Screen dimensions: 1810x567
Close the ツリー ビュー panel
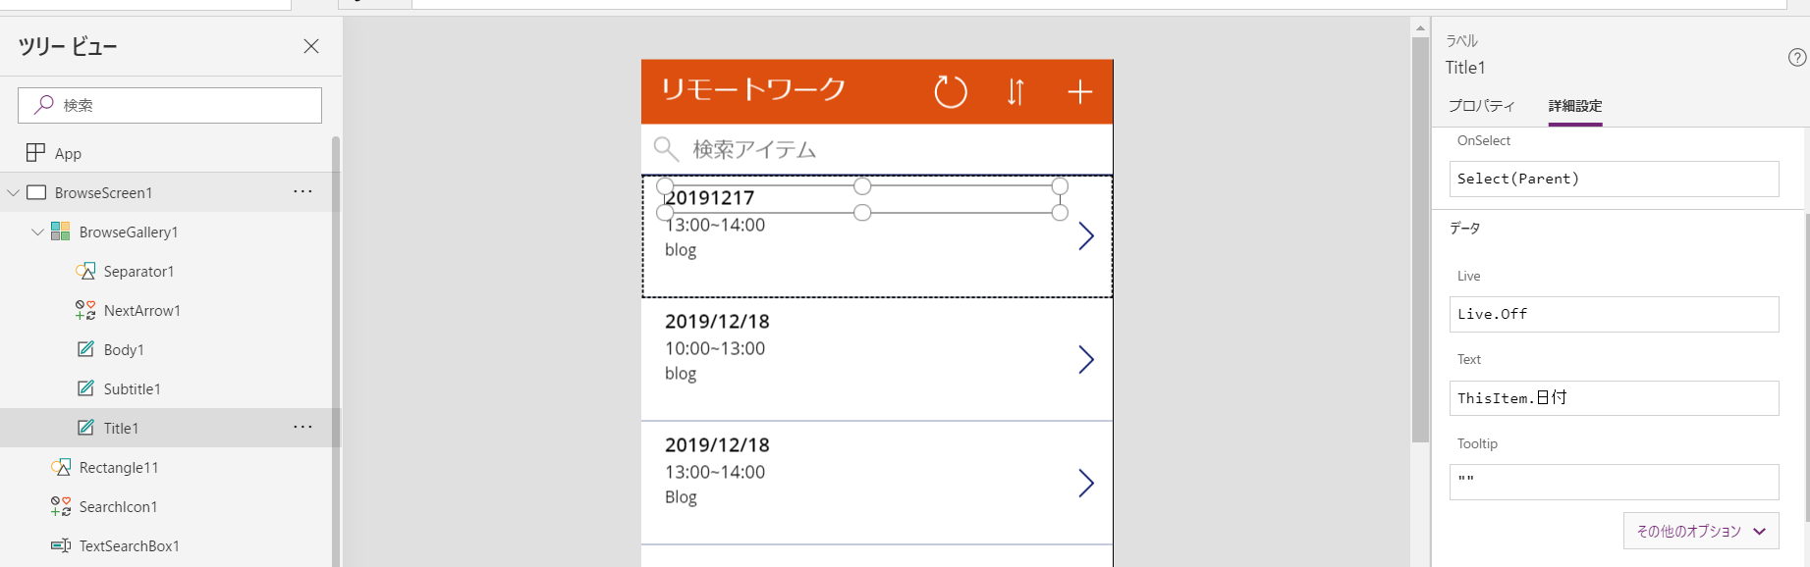(311, 46)
